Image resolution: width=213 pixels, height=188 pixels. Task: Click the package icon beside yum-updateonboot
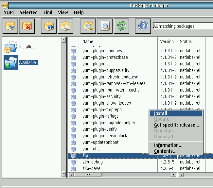(x=74, y=143)
